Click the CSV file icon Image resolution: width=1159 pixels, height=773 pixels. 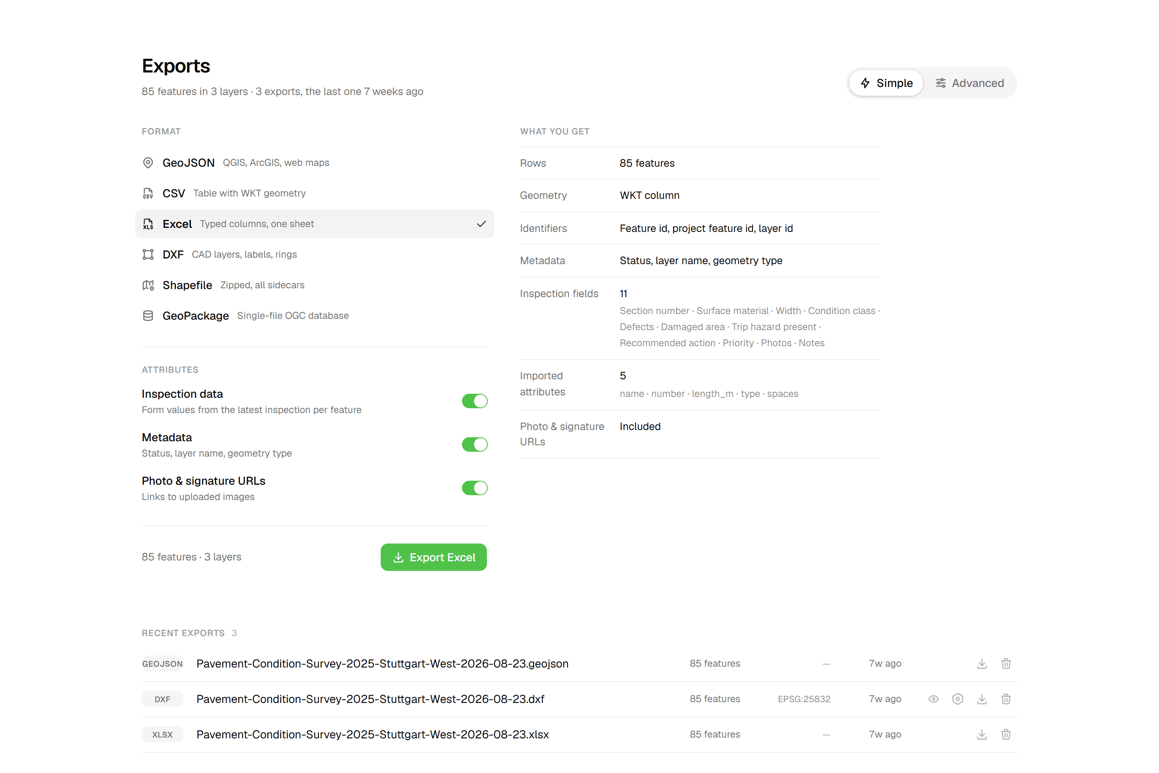pyautogui.click(x=148, y=193)
